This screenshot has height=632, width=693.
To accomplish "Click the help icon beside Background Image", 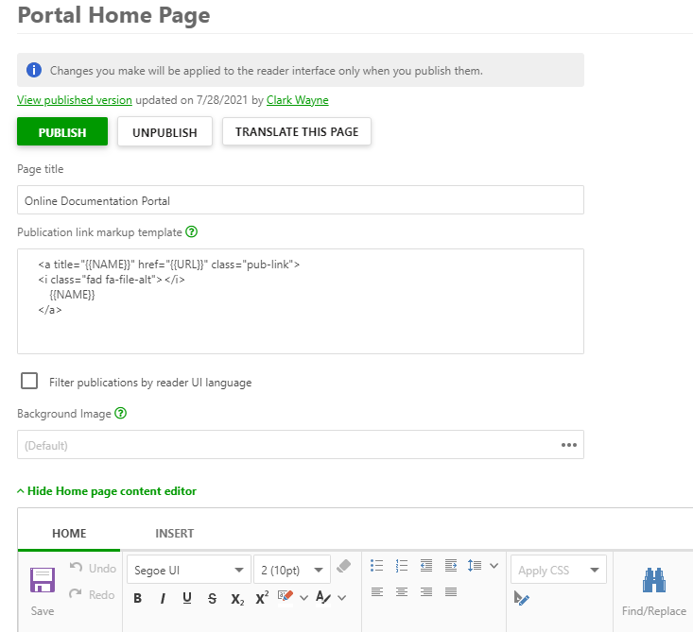I will tap(121, 414).
